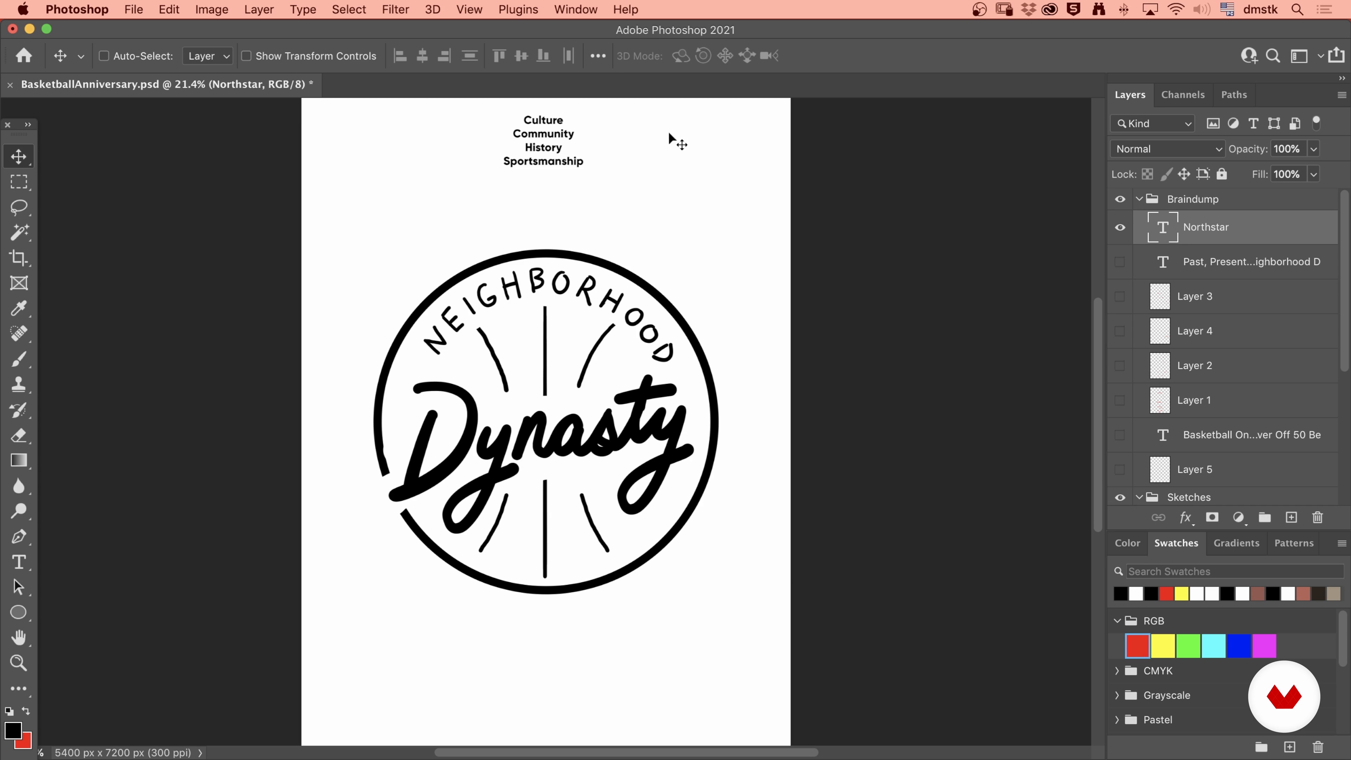Image resolution: width=1351 pixels, height=760 pixels.
Task: Select the Move tool in toolbar
Action: click(x=19, y=156)
